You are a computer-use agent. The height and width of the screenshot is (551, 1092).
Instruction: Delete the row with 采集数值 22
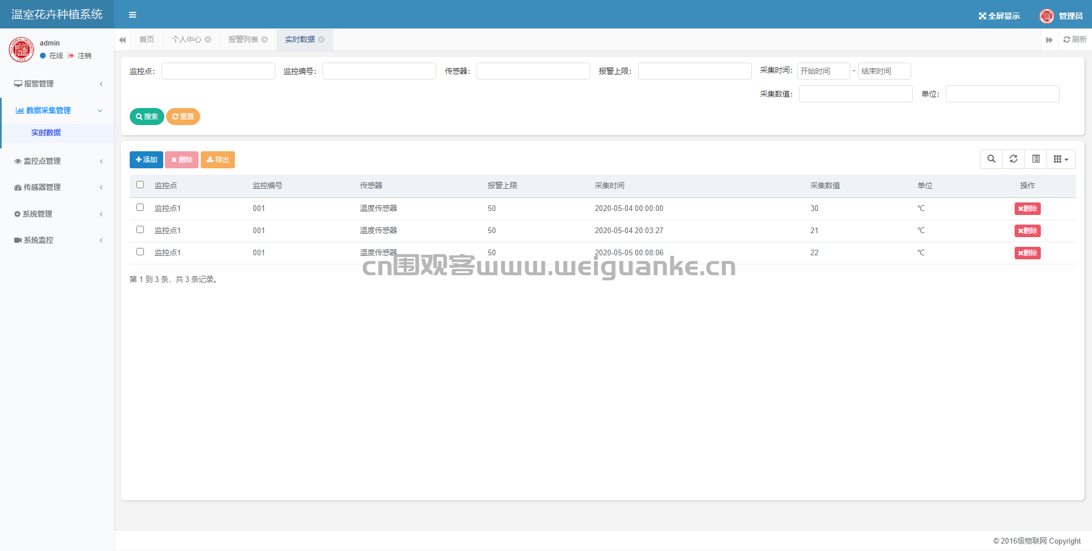pos(1027,253)
